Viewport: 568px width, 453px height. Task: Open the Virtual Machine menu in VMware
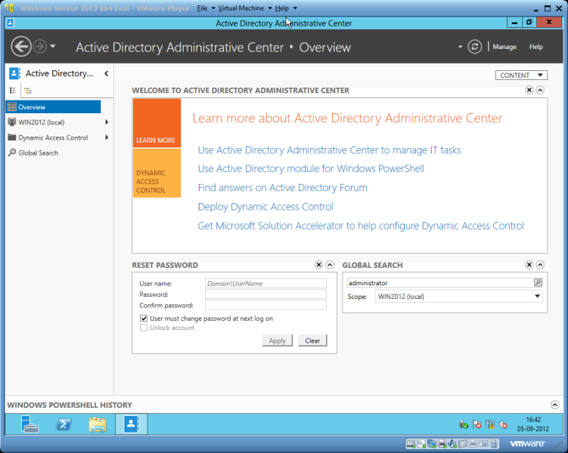pyautogui.click(x=242, y=8)
